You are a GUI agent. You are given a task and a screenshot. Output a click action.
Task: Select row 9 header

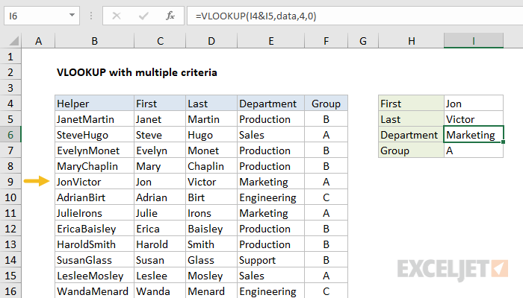pyautogui.click(x=11, y=182)
